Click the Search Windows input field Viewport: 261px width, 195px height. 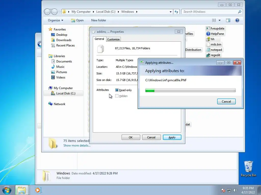tap(210, 12)
